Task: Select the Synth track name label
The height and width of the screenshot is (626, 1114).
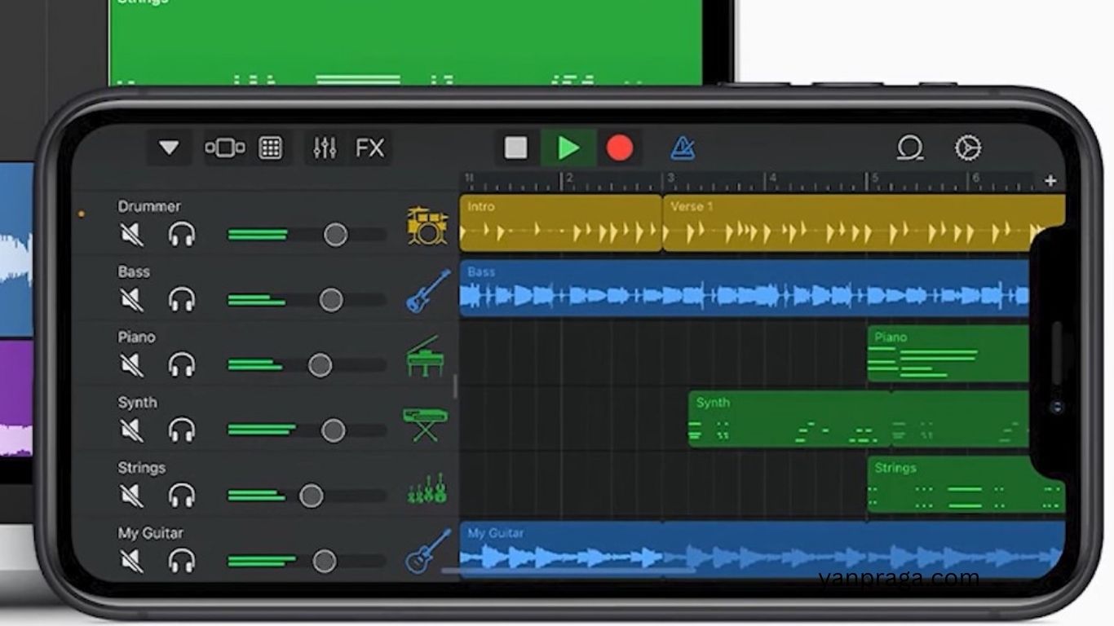Action: 137,403
